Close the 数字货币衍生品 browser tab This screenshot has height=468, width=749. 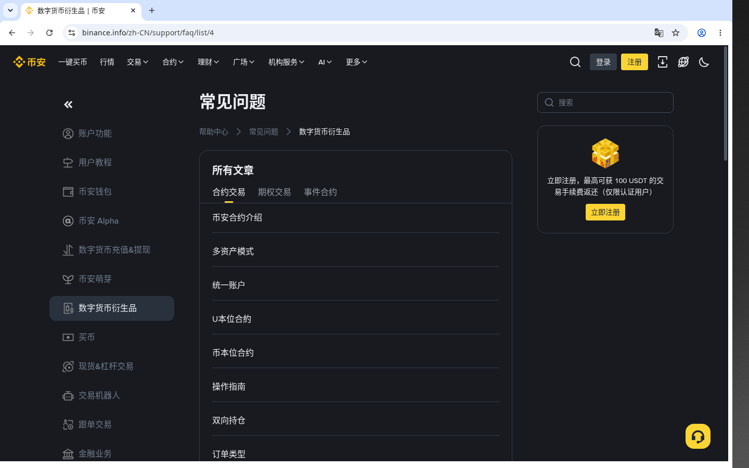click(133, 10)
